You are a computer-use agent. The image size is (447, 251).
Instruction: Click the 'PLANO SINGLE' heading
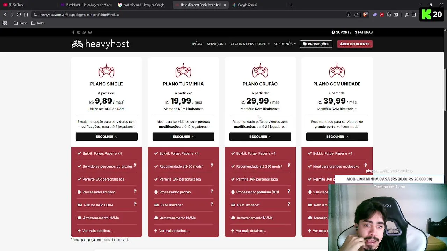(107, 84)
